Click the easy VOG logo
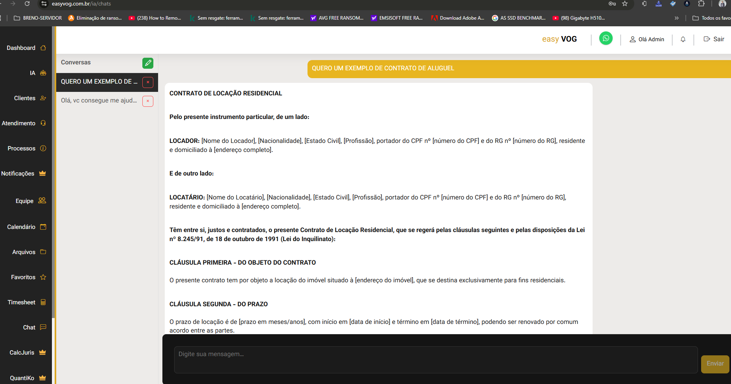 (x=559, y=39)
